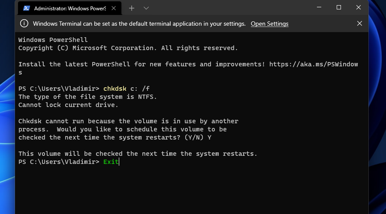
Task: Click empty terminal area below the prompt
Action: [192, 189]
